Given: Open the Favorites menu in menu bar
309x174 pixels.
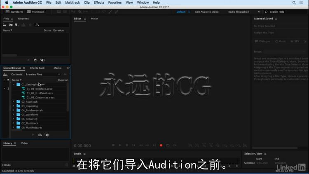Looking at the screenshot, I should point(115,2).
